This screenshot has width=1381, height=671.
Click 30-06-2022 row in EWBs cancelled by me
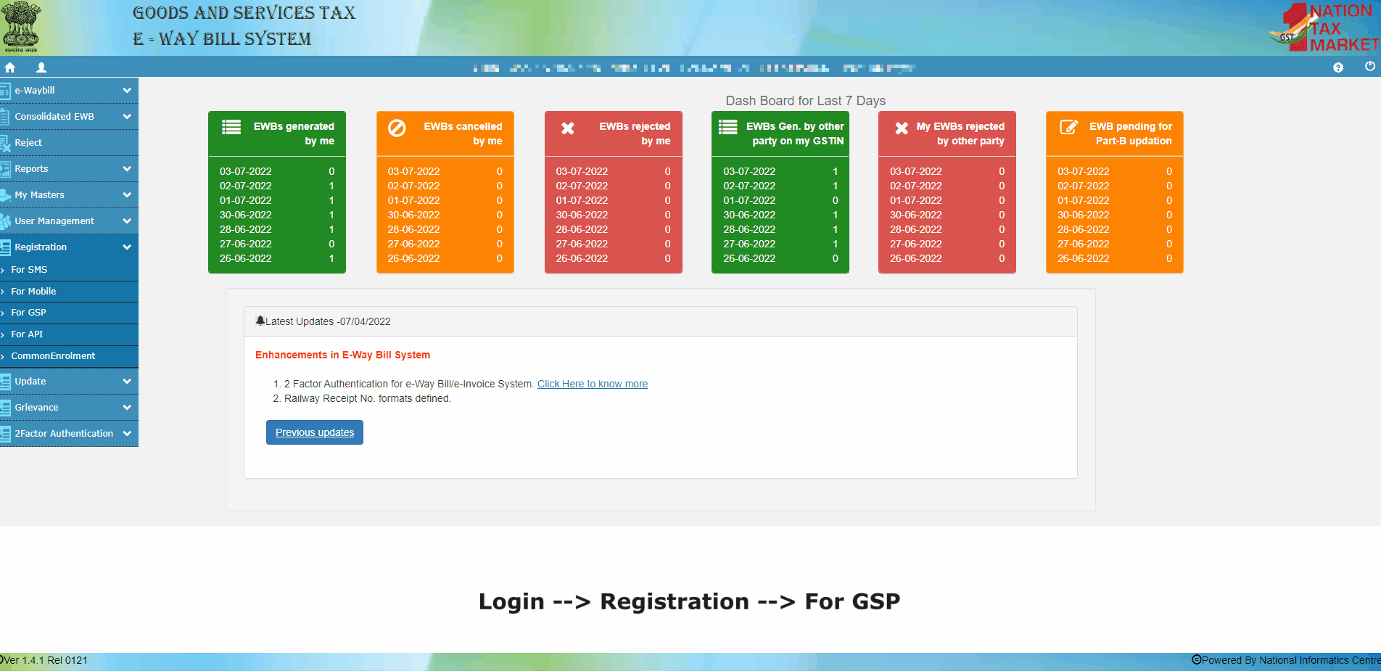[445, 215]
